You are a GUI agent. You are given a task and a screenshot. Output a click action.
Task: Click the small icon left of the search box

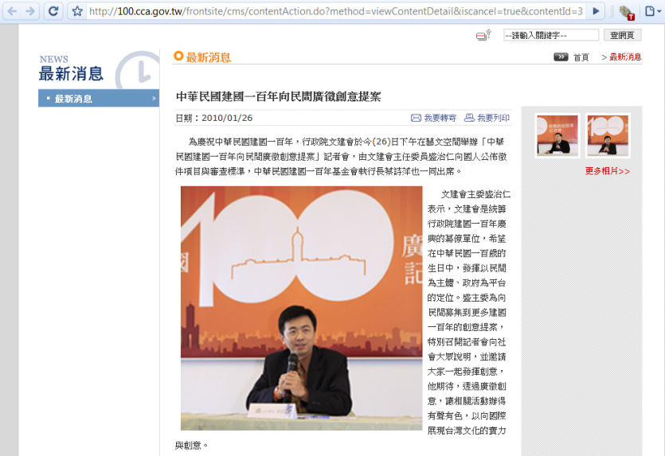click(483, 36)
